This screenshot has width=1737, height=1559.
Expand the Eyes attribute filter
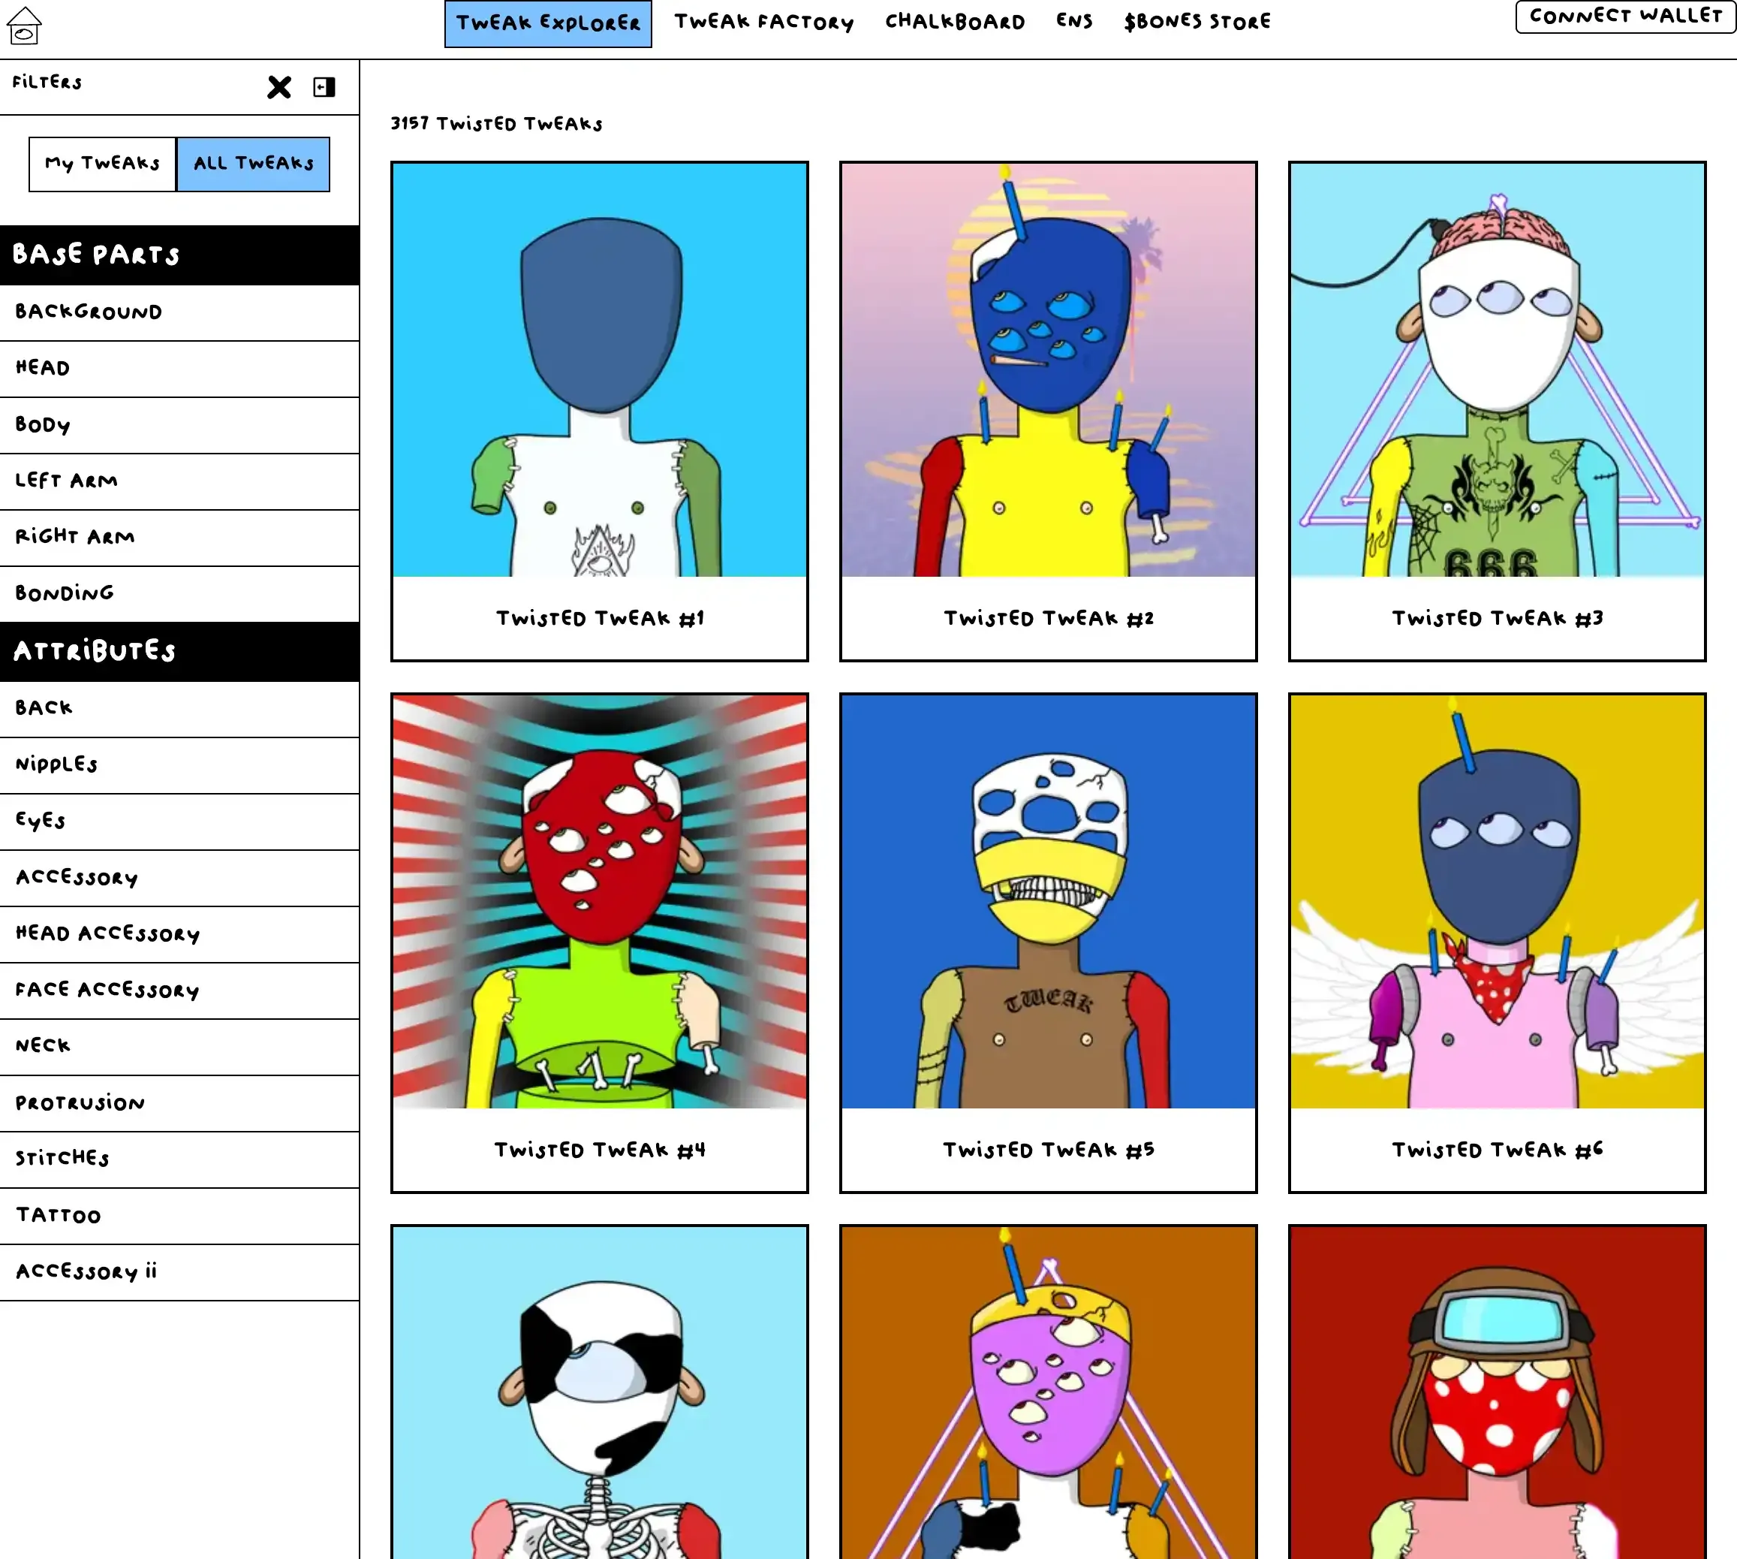179,821
